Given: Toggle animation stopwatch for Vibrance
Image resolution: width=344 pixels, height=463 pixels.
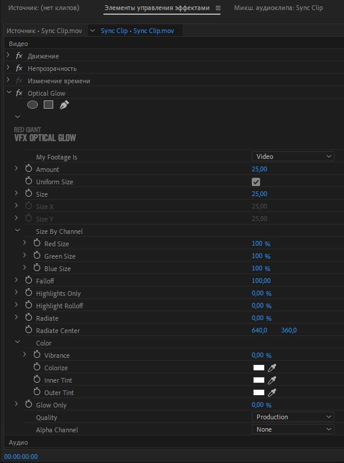Looking at the screenshot, I should 37,355.
